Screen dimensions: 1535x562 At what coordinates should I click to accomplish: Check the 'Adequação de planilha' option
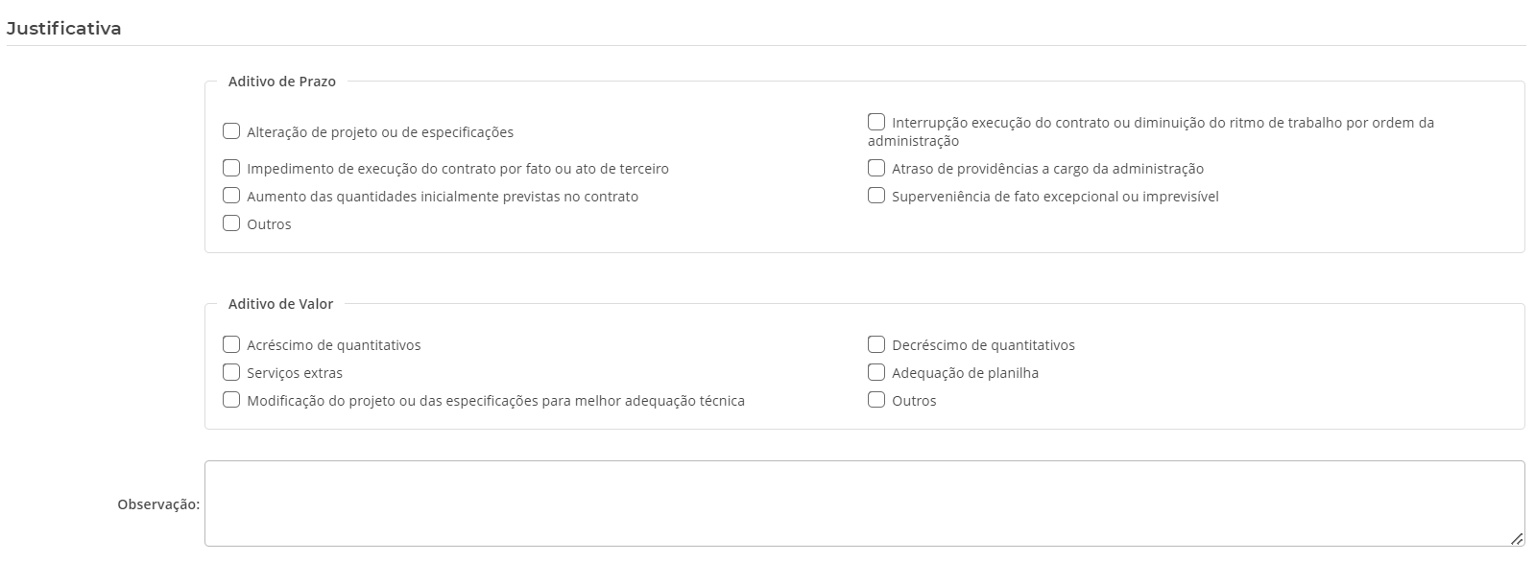pyautogui.click(x=876, y=372)
